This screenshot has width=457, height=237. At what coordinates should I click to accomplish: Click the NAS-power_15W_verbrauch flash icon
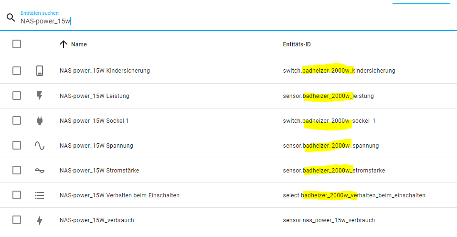click(40, 220)
